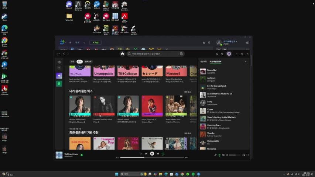
Task: Open the Spotify profile avatar menu
Action: [229, 54]
